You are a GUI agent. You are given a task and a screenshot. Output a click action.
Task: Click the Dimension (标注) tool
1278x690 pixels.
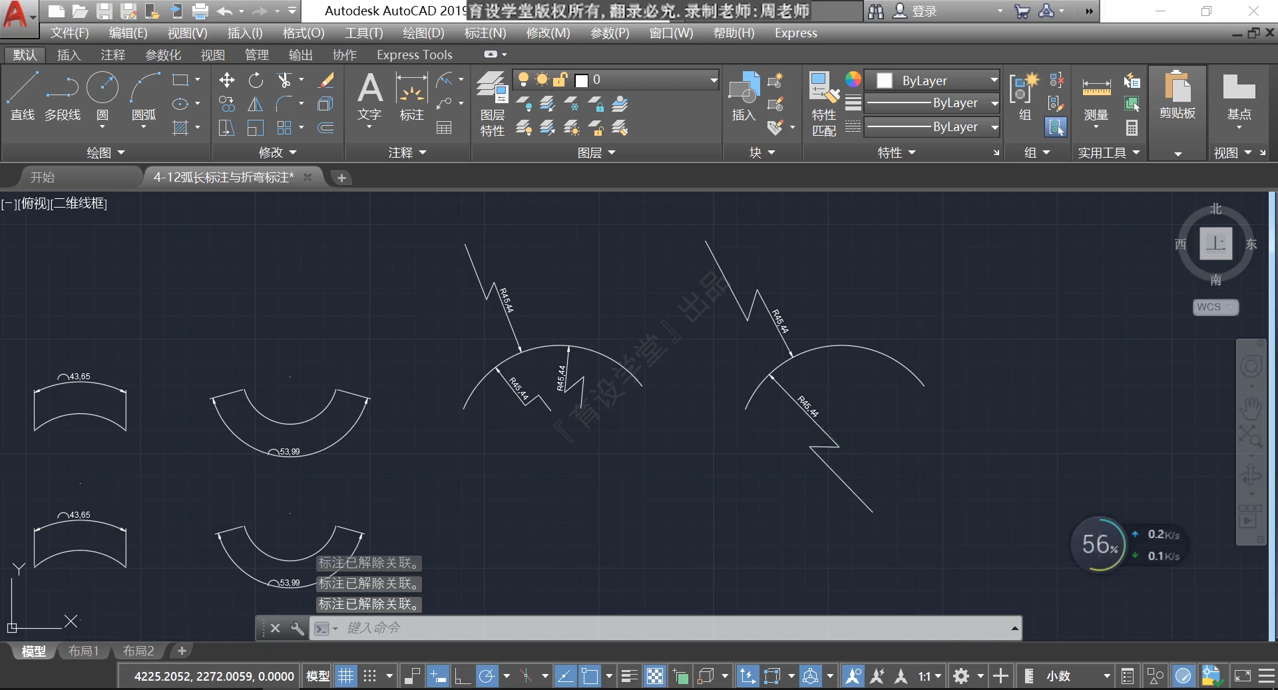click(411, 98)
